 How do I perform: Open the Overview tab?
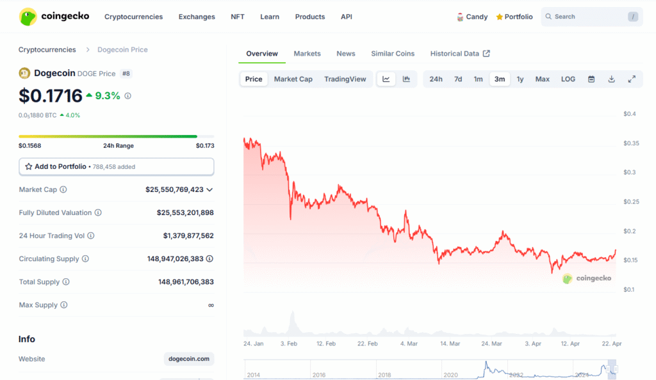click(262, 54)
